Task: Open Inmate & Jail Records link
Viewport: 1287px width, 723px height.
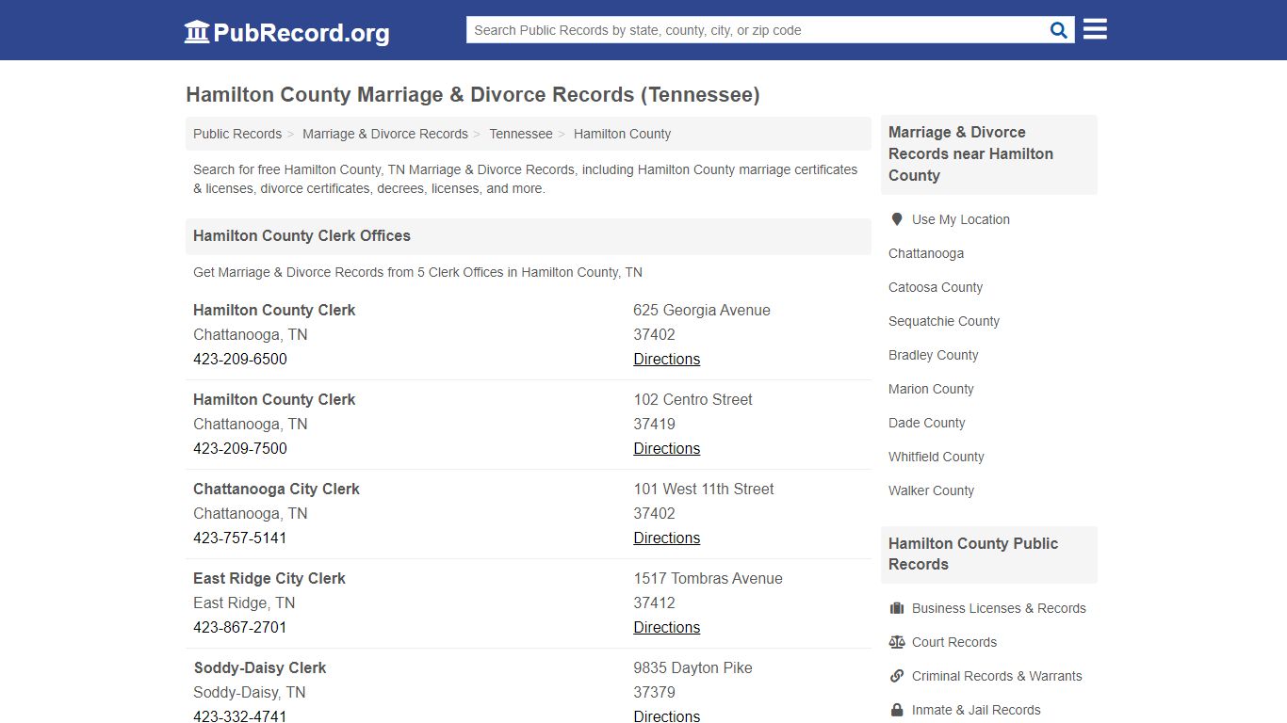Action: pos(976,710)
